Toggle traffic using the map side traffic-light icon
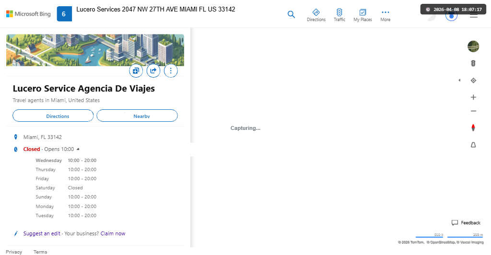Viewport: 491px width, 255px height. click(473, 63)
